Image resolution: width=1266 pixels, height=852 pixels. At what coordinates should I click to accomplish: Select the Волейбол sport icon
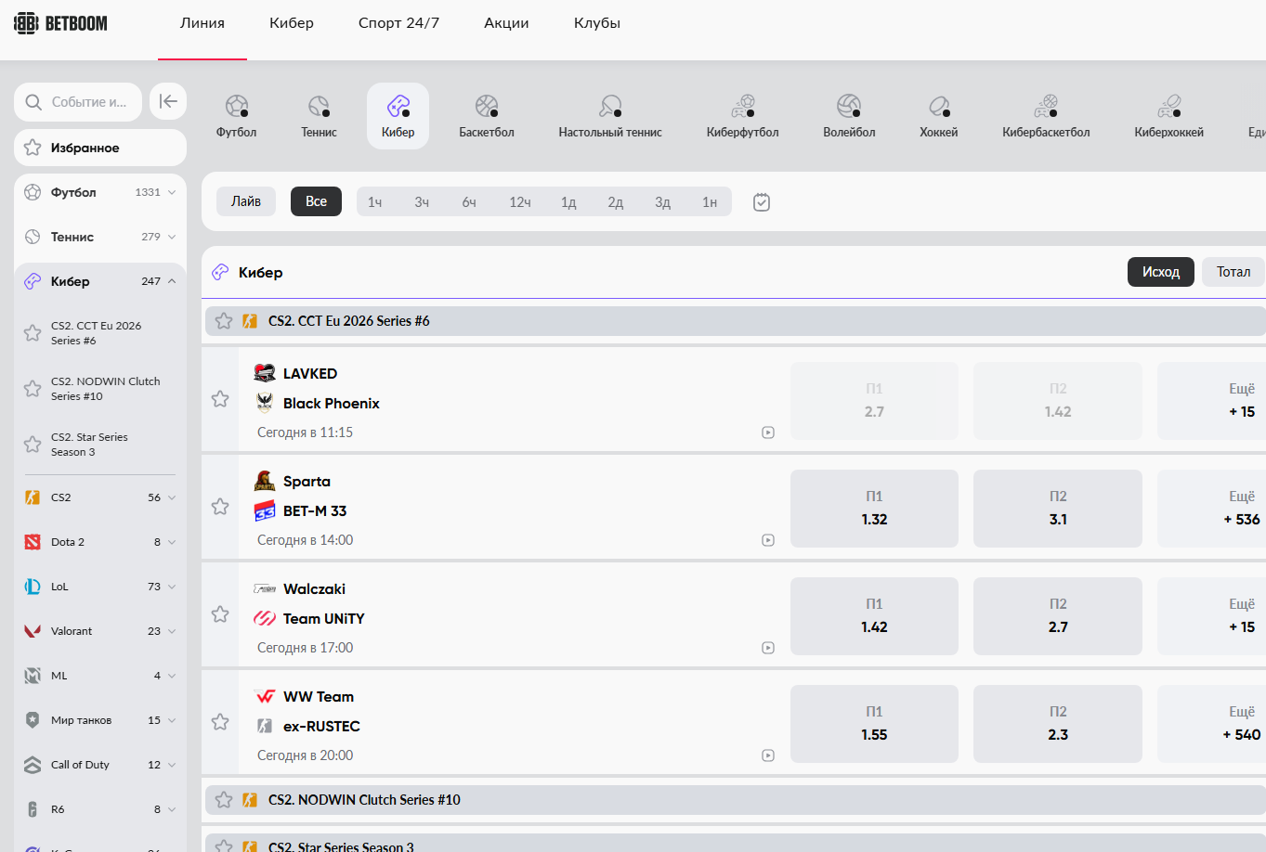point(849,116)
